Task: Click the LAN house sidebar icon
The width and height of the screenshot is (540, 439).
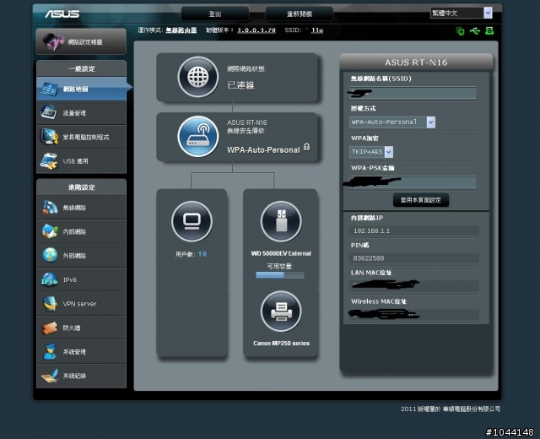Action: tap(50, 231)
